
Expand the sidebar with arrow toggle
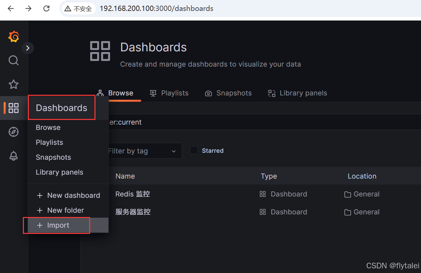point(28,48)
